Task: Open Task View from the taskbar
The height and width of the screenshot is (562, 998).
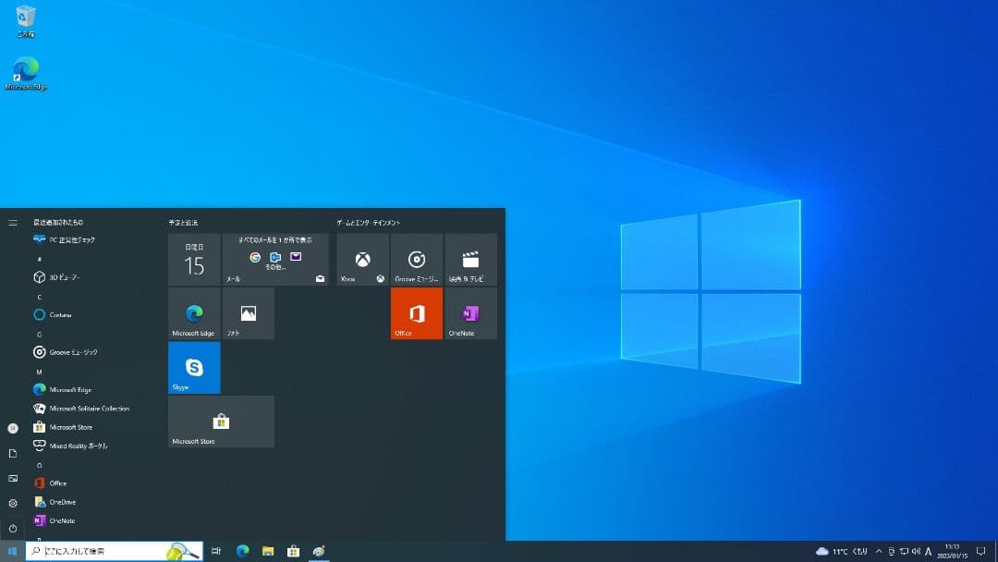Action: [216, 551]
